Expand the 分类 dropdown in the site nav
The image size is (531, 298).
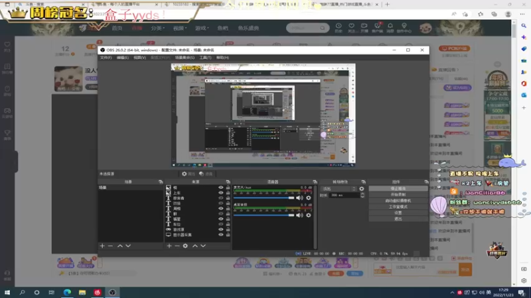pos(157,28)
